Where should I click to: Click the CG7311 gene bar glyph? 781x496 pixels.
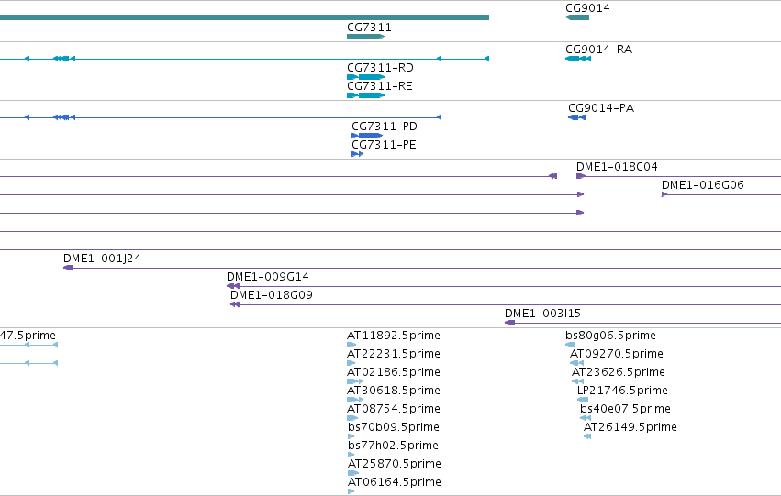[365, 37]
